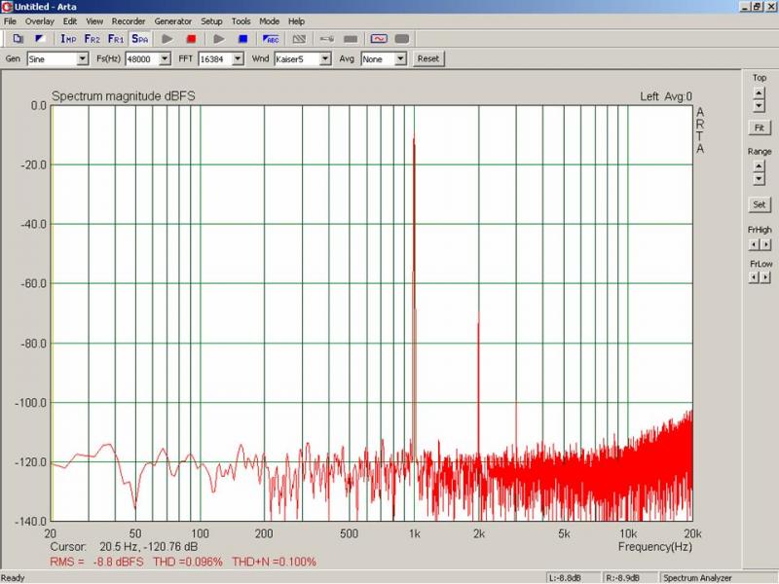This screenshot has width=779, height=584.
Task: Click the FrHigh right arrow button
Action: (x=764, y=242)
